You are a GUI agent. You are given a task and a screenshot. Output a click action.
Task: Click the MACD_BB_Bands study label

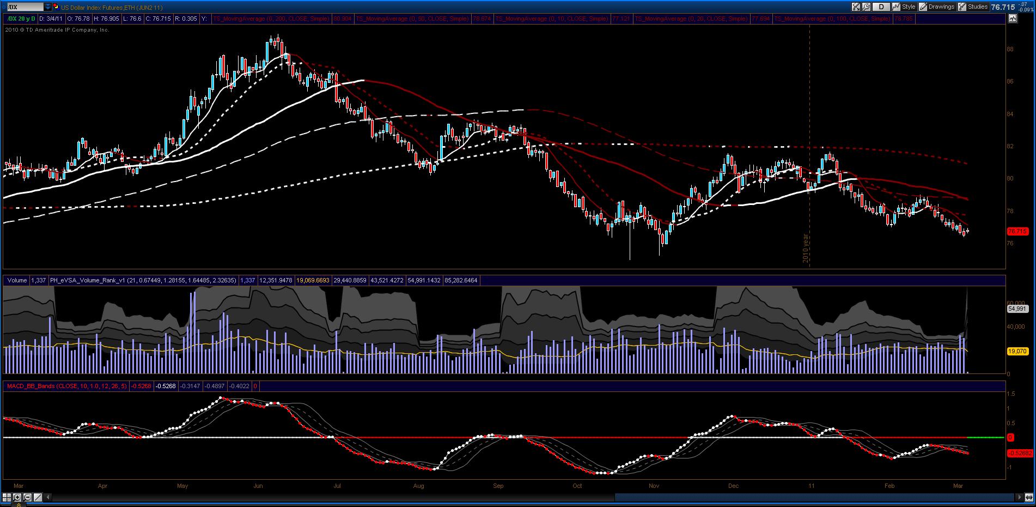pyautogui.click(x=66, y=386)
